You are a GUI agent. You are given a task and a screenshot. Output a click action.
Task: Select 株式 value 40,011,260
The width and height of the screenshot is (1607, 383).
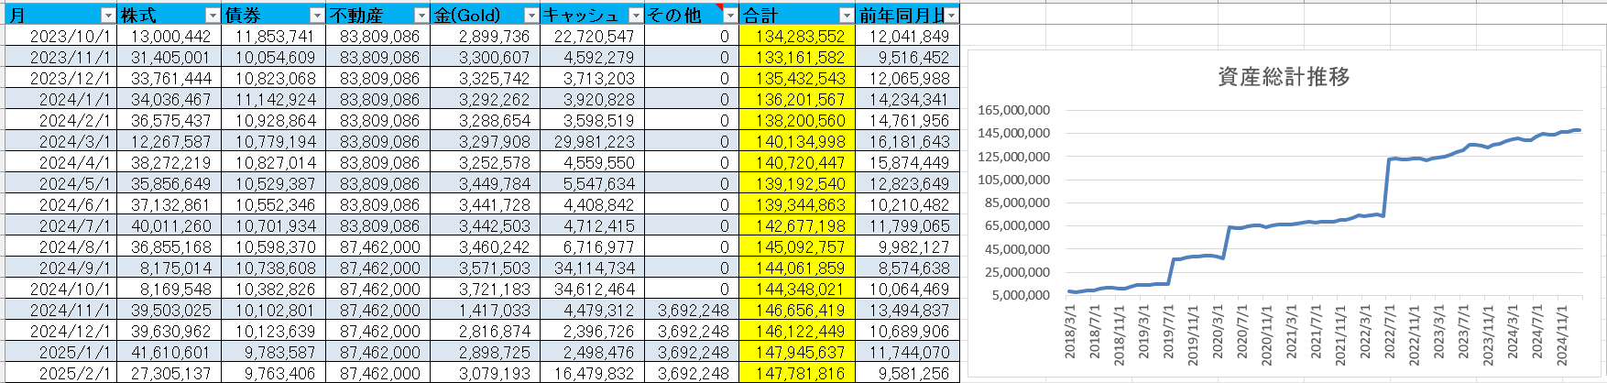[x=169, y=226]
